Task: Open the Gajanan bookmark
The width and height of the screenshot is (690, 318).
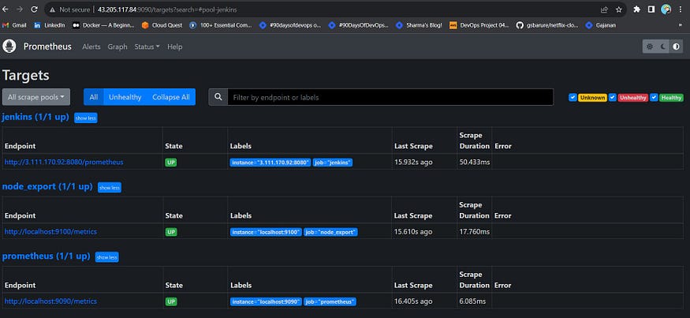Action: [601, 25]
